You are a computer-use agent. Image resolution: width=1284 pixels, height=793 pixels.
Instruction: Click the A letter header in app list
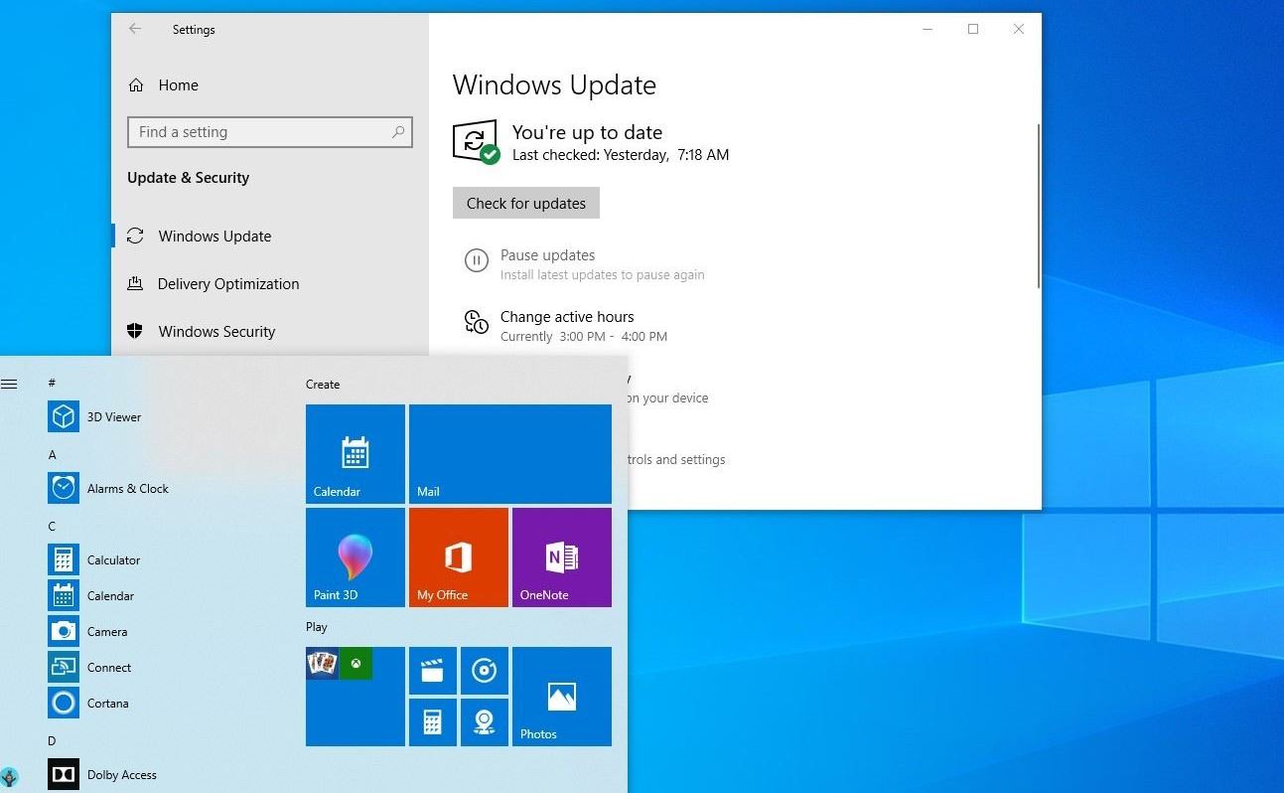(x=52, y=454)
